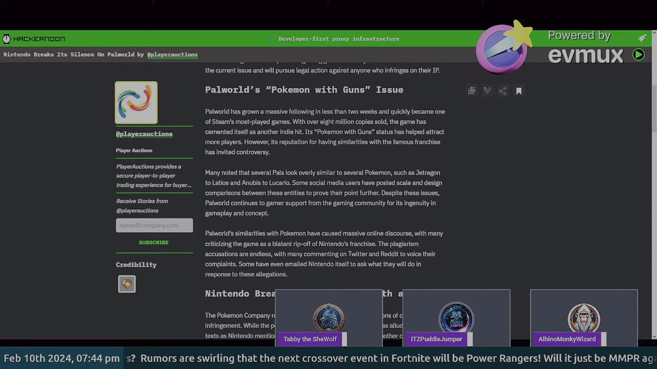657x369 pixels.
Task: Focus the email input name@company.com
Action: [x=154, y=225]
